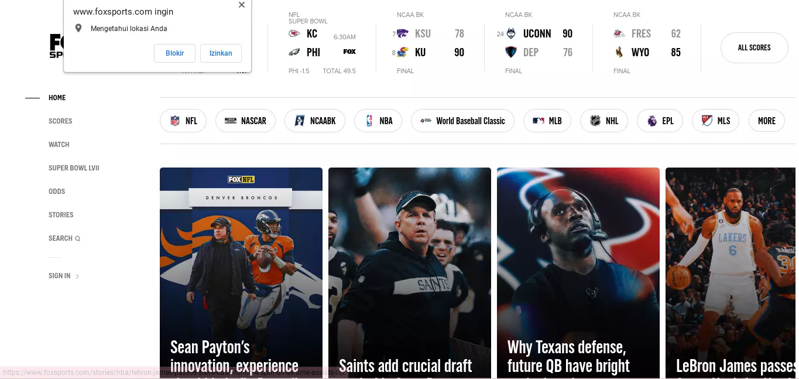The width and height of the screenshot is (799, 379).
Task: Open WATCH in sidebar
Action: click(x=59, y=145)
